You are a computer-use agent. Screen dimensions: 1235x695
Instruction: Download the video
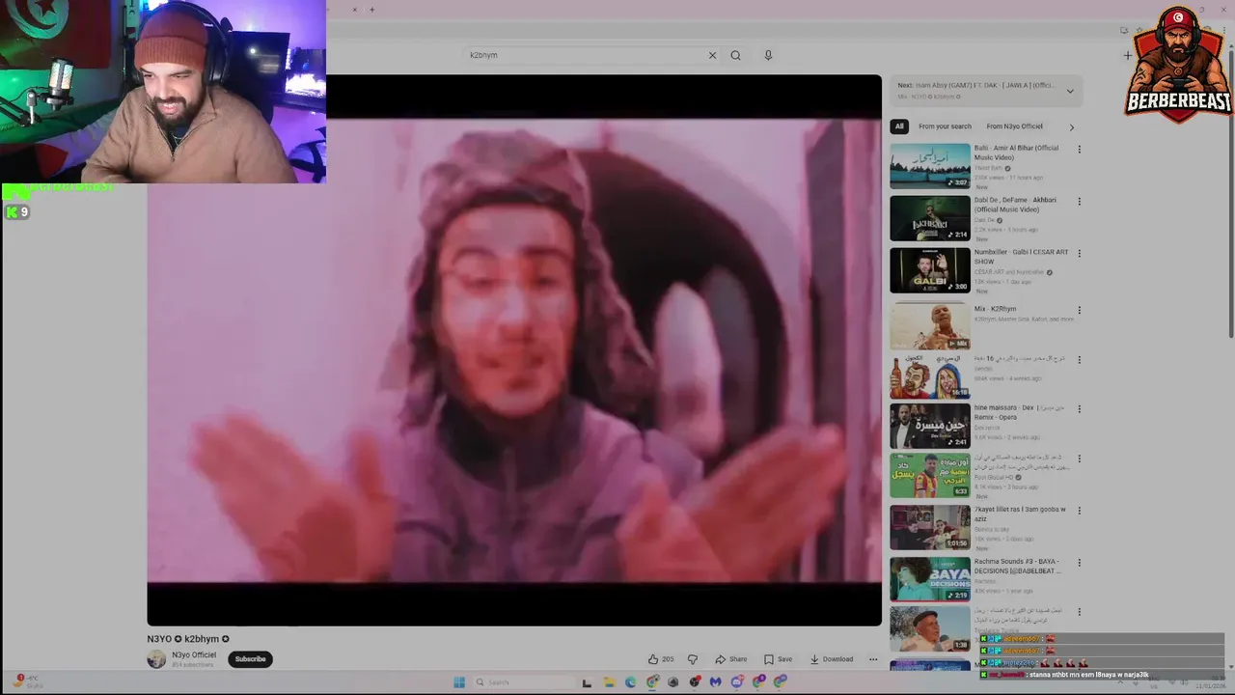(x=831, y=659)
